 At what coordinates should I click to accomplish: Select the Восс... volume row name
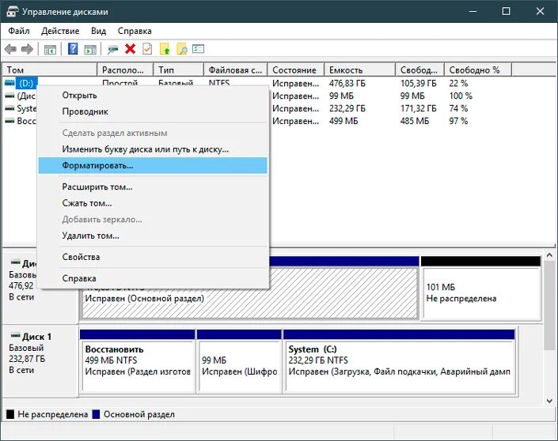[27, 121]
